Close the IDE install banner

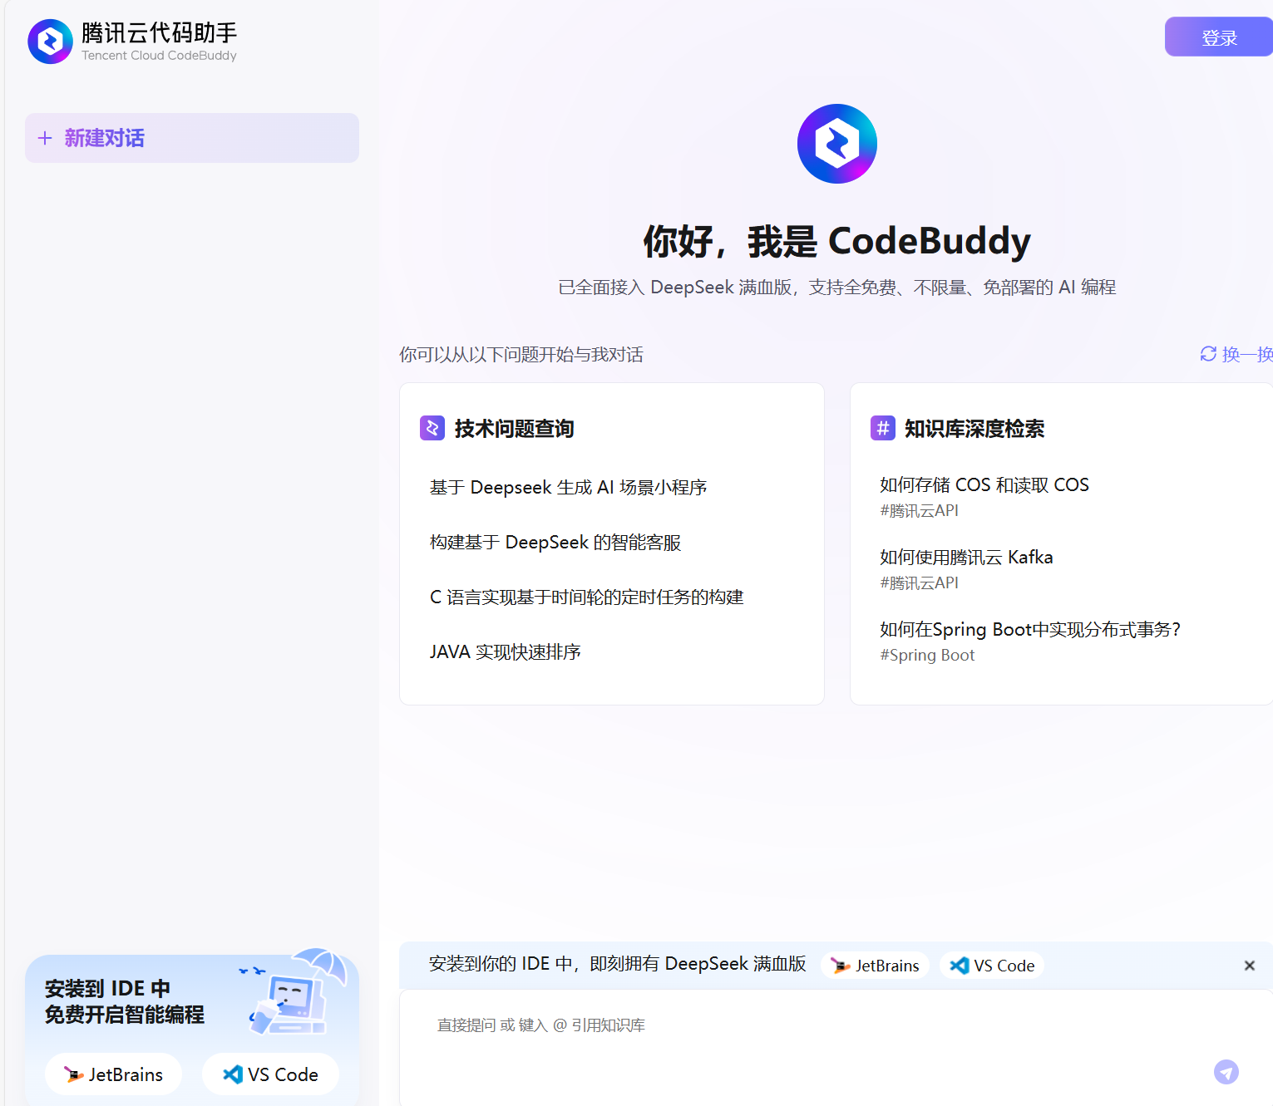pos(1249,966)
